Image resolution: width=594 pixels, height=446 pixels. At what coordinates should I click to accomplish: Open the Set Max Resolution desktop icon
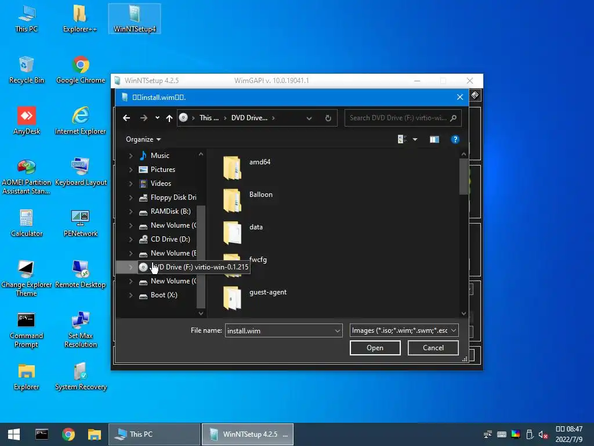[80, 330]
